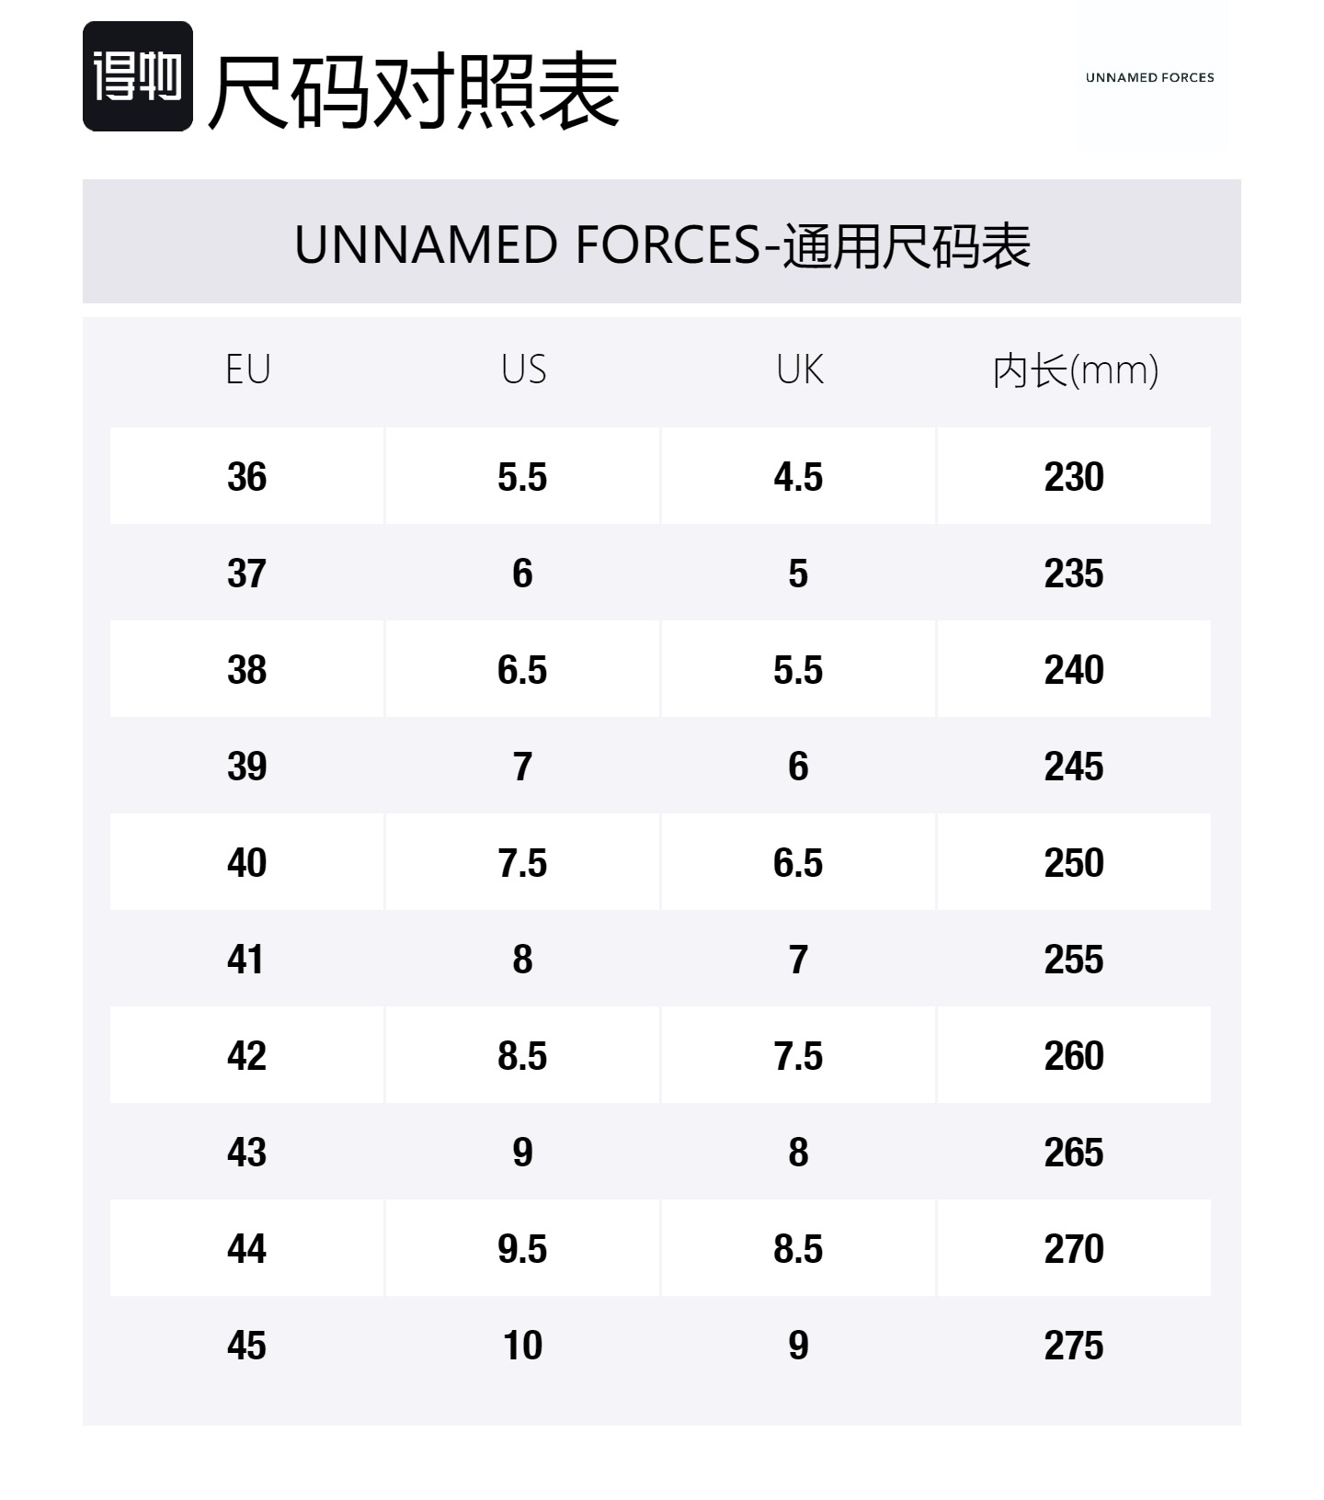1324x1500 pixels.
Task: Click the 275 inner length cell
Action: [x=1074, y=1346]
